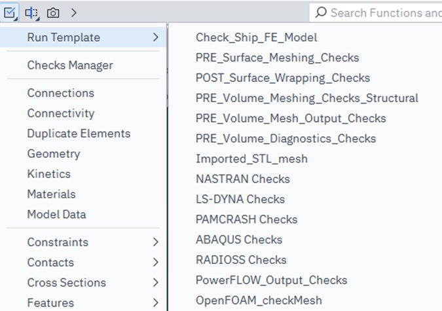The width and height of the screenshot is (442, 311).
Task: Click the Checks checkbox icon in toolbar
Action: pos(11,12)
